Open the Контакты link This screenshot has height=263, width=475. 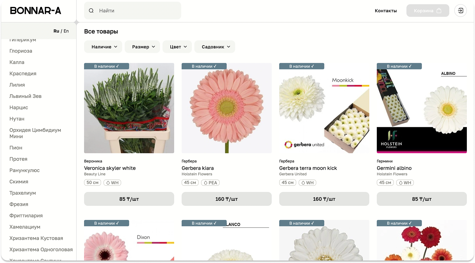click(386, 11)
